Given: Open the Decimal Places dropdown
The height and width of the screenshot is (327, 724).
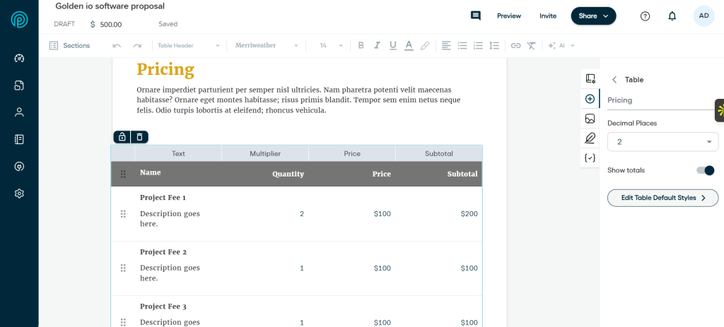Looking at the screenshot, I should [662, 142].
